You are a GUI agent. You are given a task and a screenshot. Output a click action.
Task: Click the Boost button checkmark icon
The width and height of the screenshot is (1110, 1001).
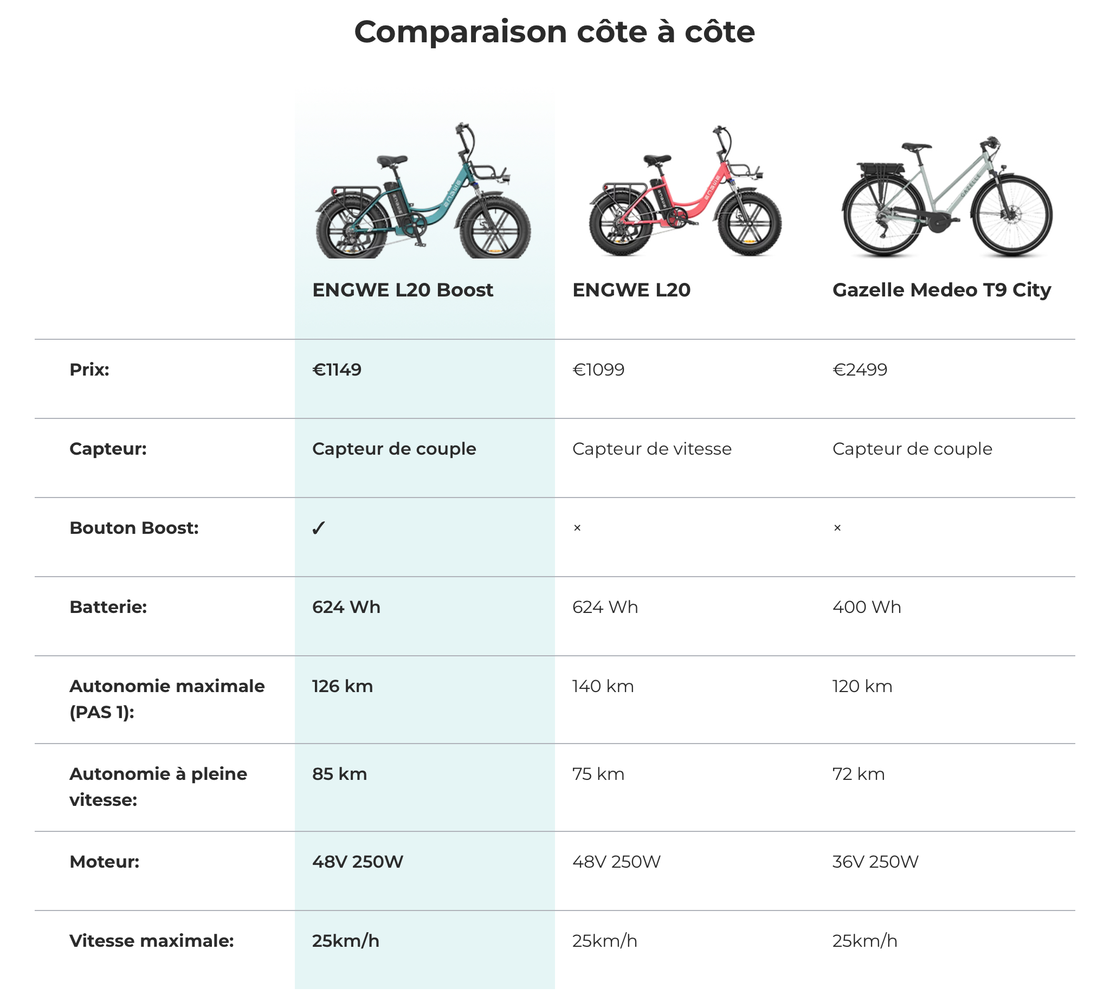(x=319, y=528)
